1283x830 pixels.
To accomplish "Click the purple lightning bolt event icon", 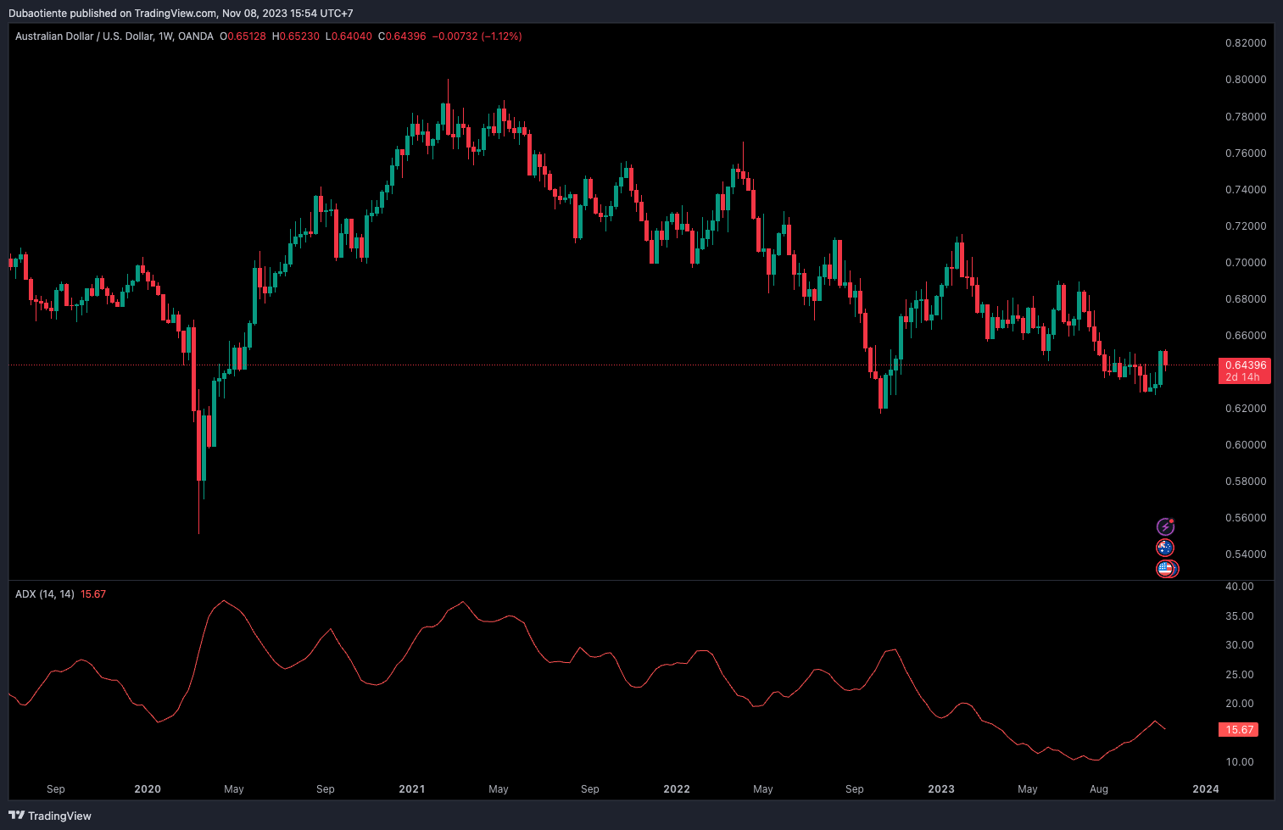I will pyautogui.click(x=1166, y=526).
